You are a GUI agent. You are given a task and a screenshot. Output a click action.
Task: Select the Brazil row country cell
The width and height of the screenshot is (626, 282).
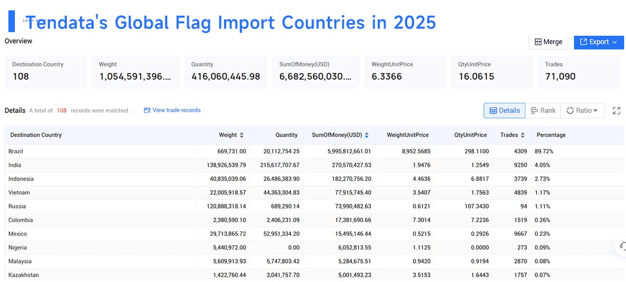(x=100, y=151)
